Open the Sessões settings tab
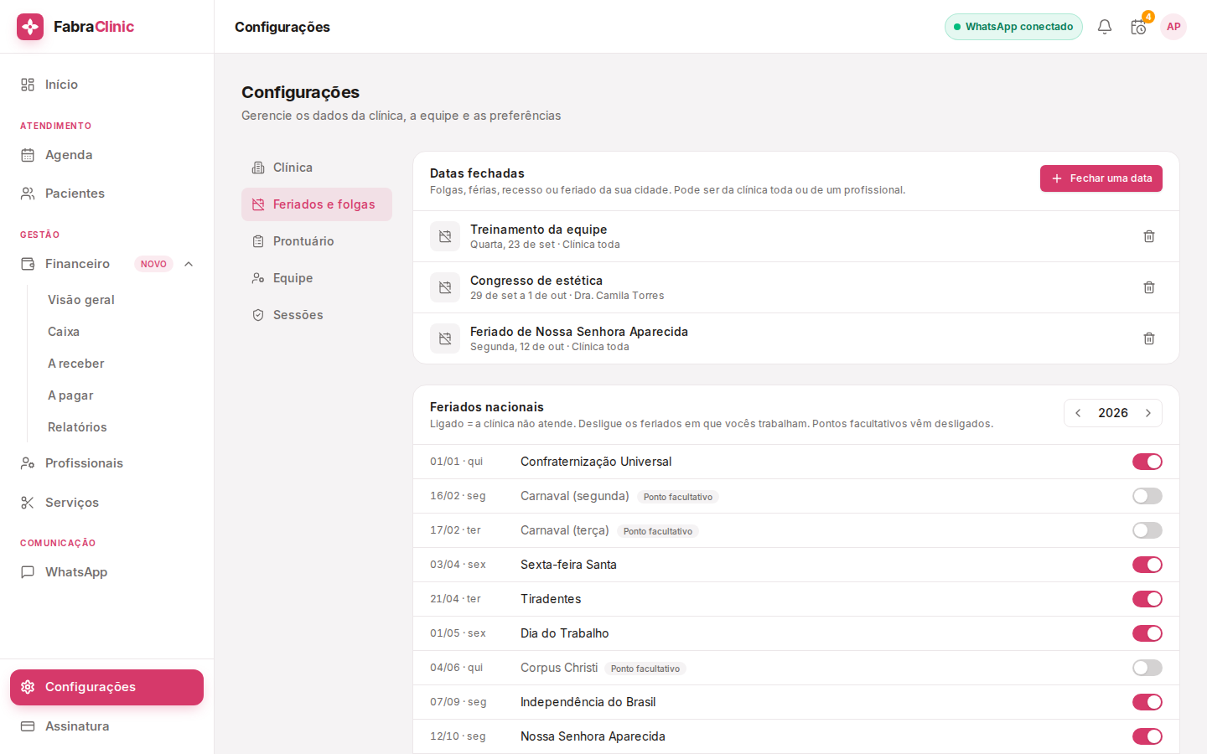The image size is (1207, 754). click(317, 315)
